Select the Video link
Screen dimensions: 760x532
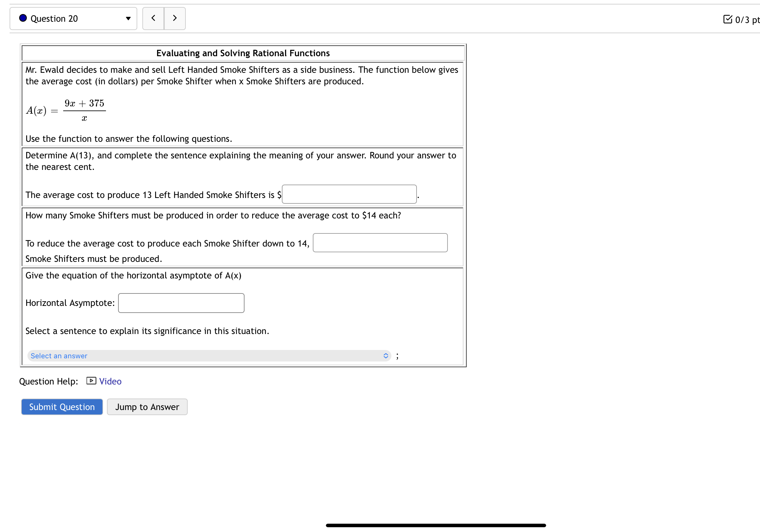point(110,381)
